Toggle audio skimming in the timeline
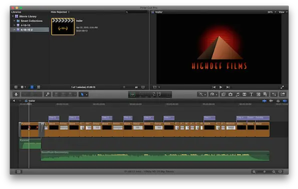 tap(271, 101)
